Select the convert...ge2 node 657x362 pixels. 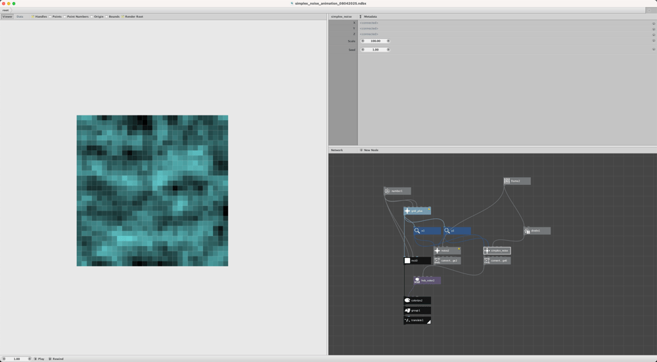447,260
